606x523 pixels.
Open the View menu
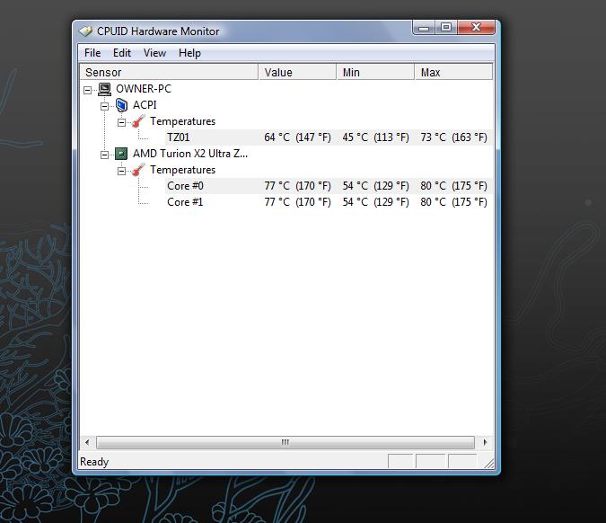(154, 53)
